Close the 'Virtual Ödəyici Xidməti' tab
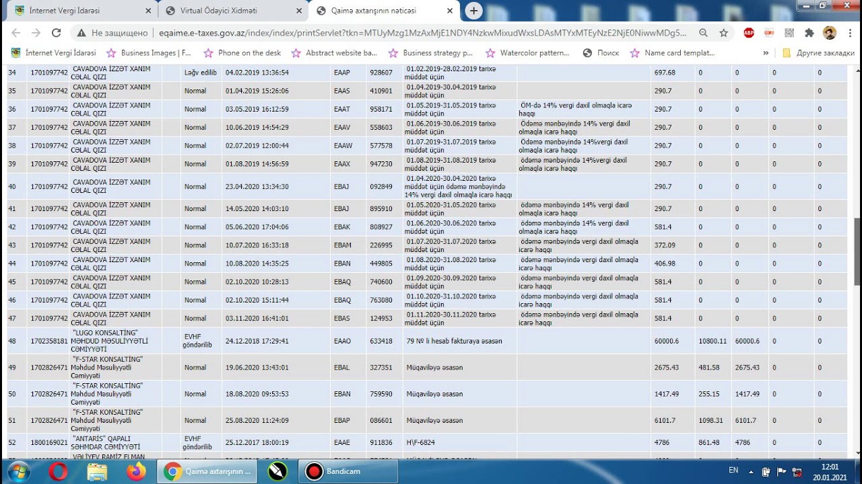 click(x=299, y=11)
